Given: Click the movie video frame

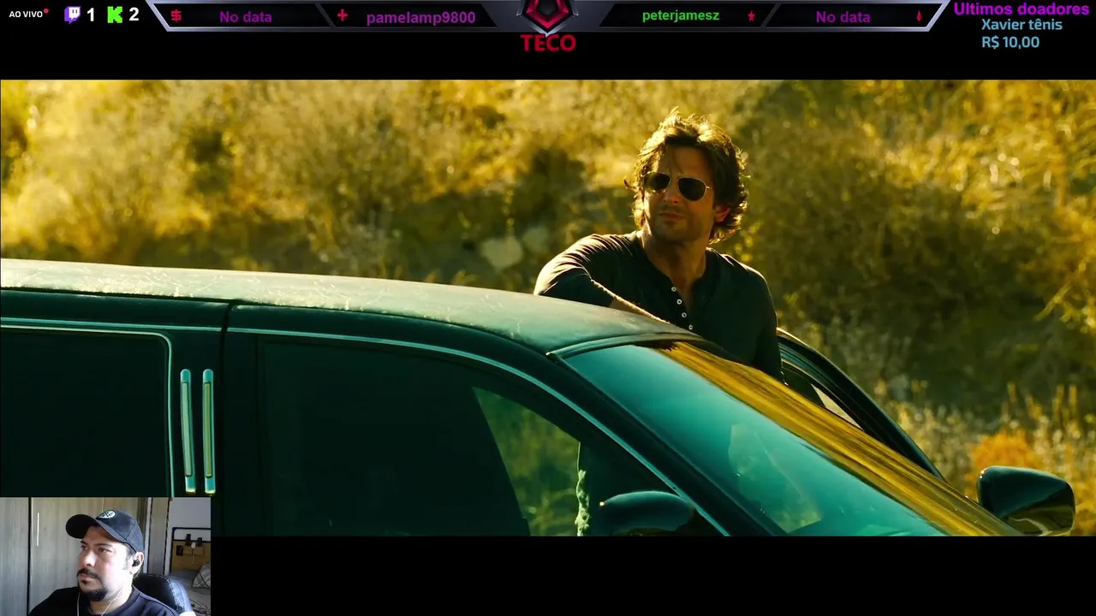Looking at the screenshot, I should 548,308.
